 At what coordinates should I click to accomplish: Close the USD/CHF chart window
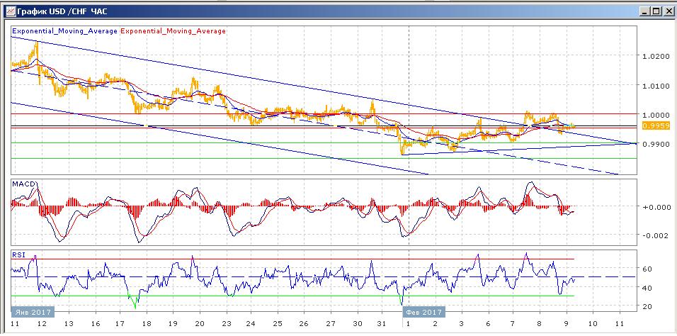tap(668, 11)
